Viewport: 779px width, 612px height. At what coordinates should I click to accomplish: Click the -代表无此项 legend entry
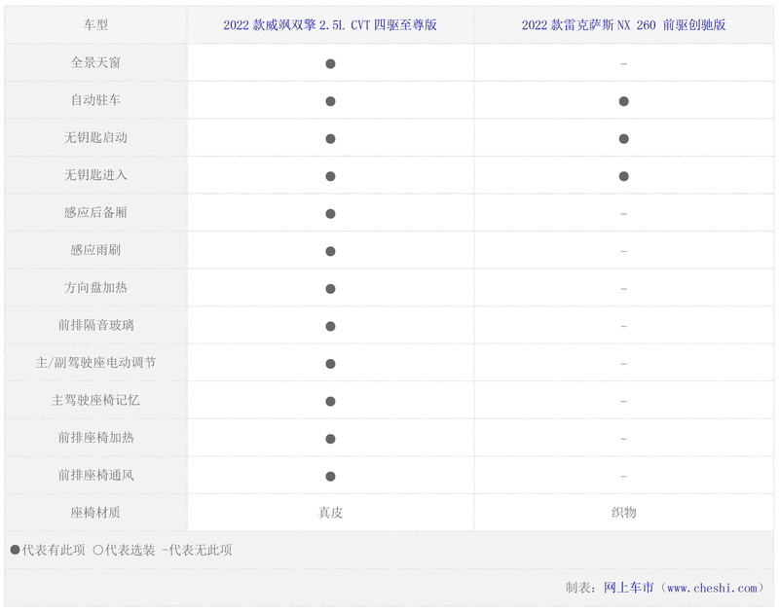tap(197, 550)
